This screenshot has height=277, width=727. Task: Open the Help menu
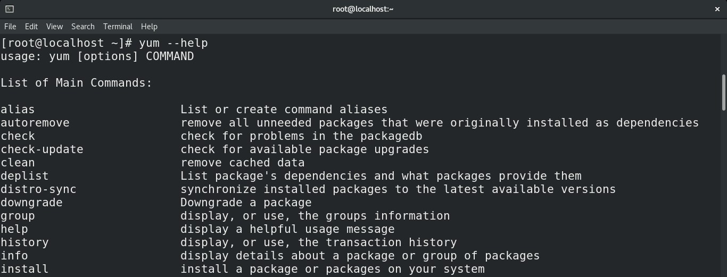149,26
